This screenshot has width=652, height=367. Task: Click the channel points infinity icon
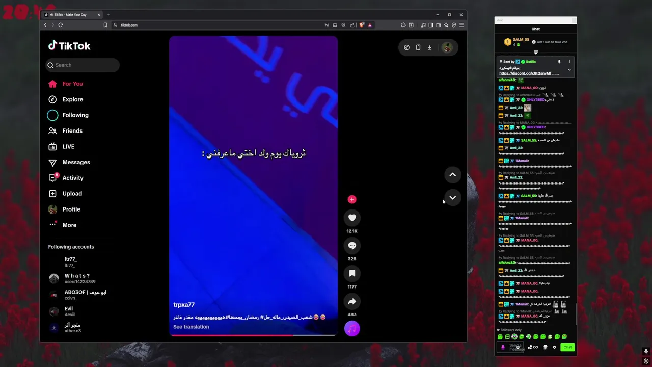coord(535,347)
